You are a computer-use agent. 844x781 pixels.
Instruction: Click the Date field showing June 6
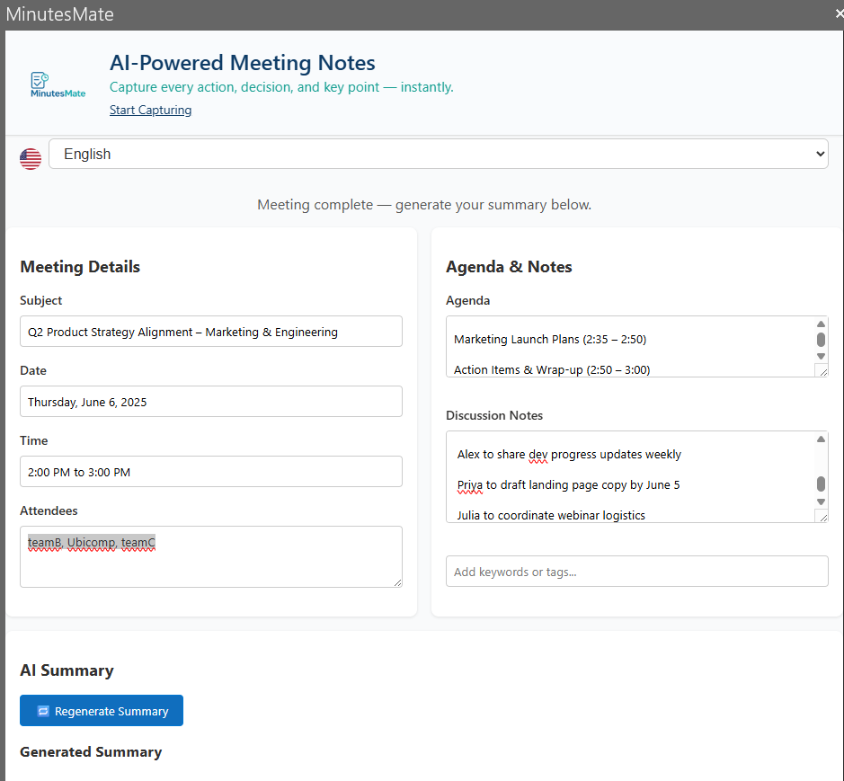pos(211,402)
